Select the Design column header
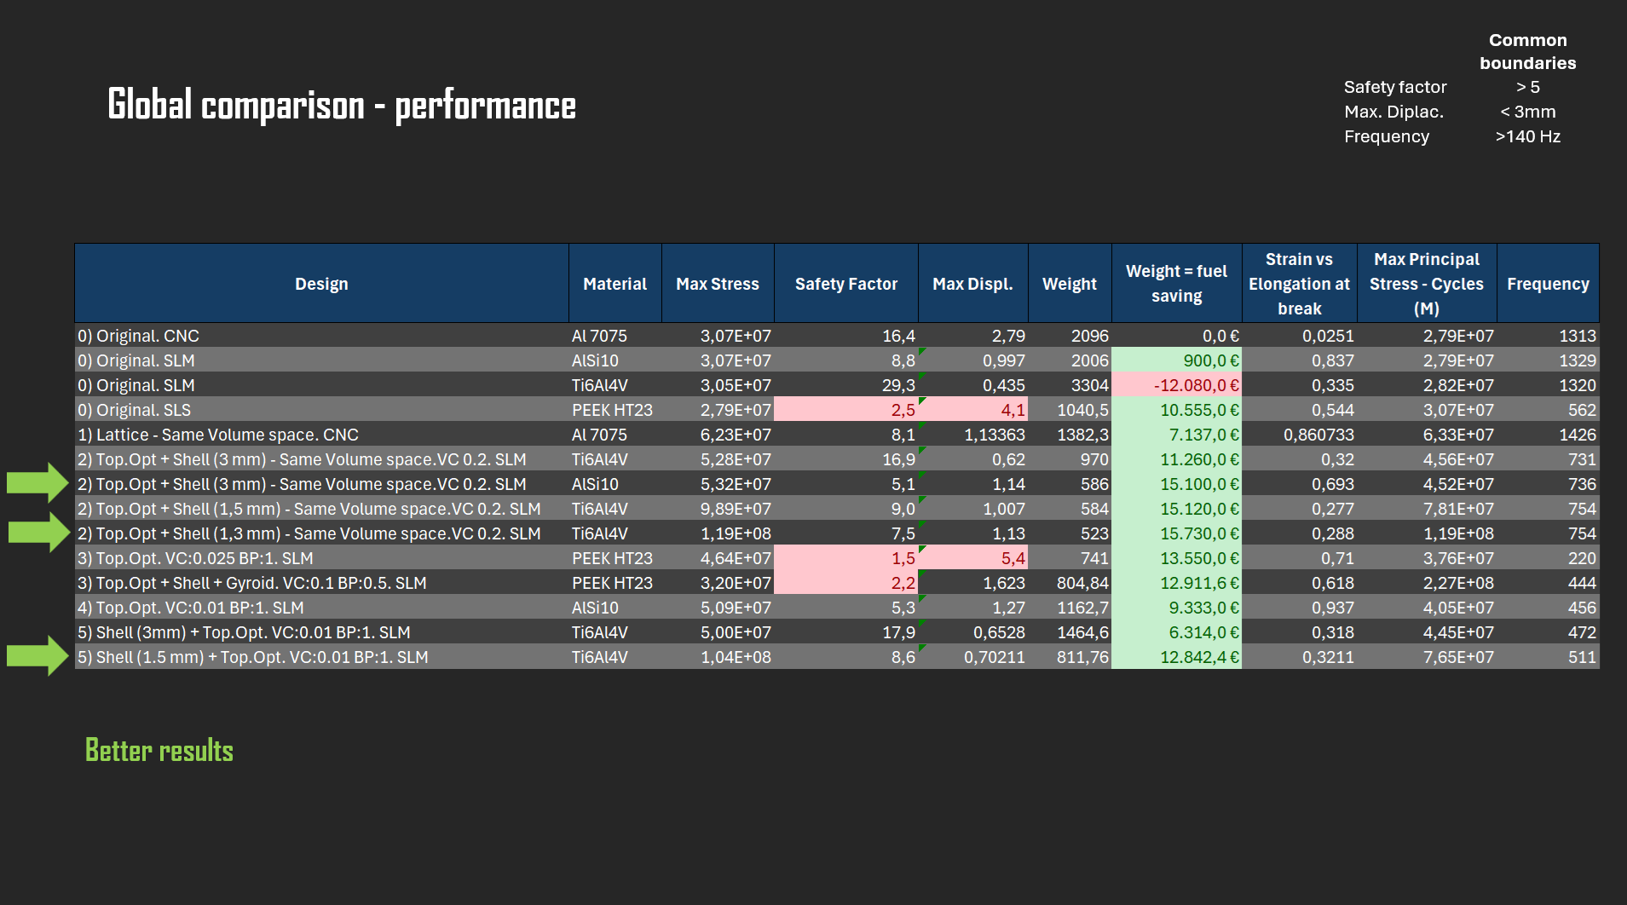1627x905 pixels. point(321,284)
